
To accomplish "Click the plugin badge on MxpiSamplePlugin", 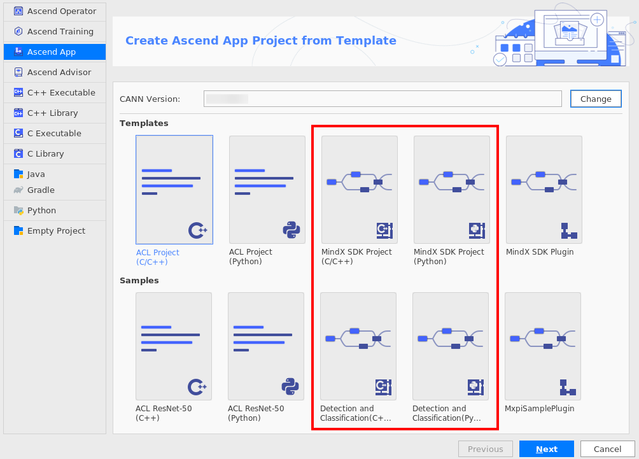I will (x=568, y=387).
